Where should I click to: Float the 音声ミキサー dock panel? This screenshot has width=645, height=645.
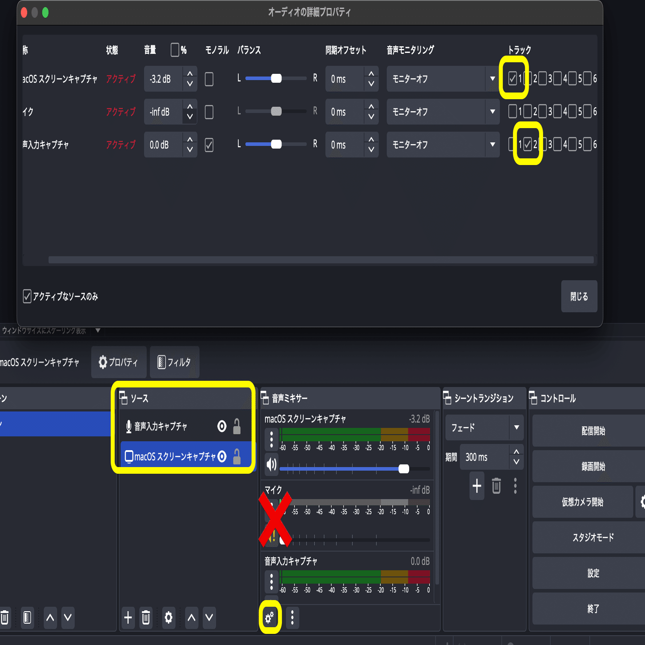[265, 398]
